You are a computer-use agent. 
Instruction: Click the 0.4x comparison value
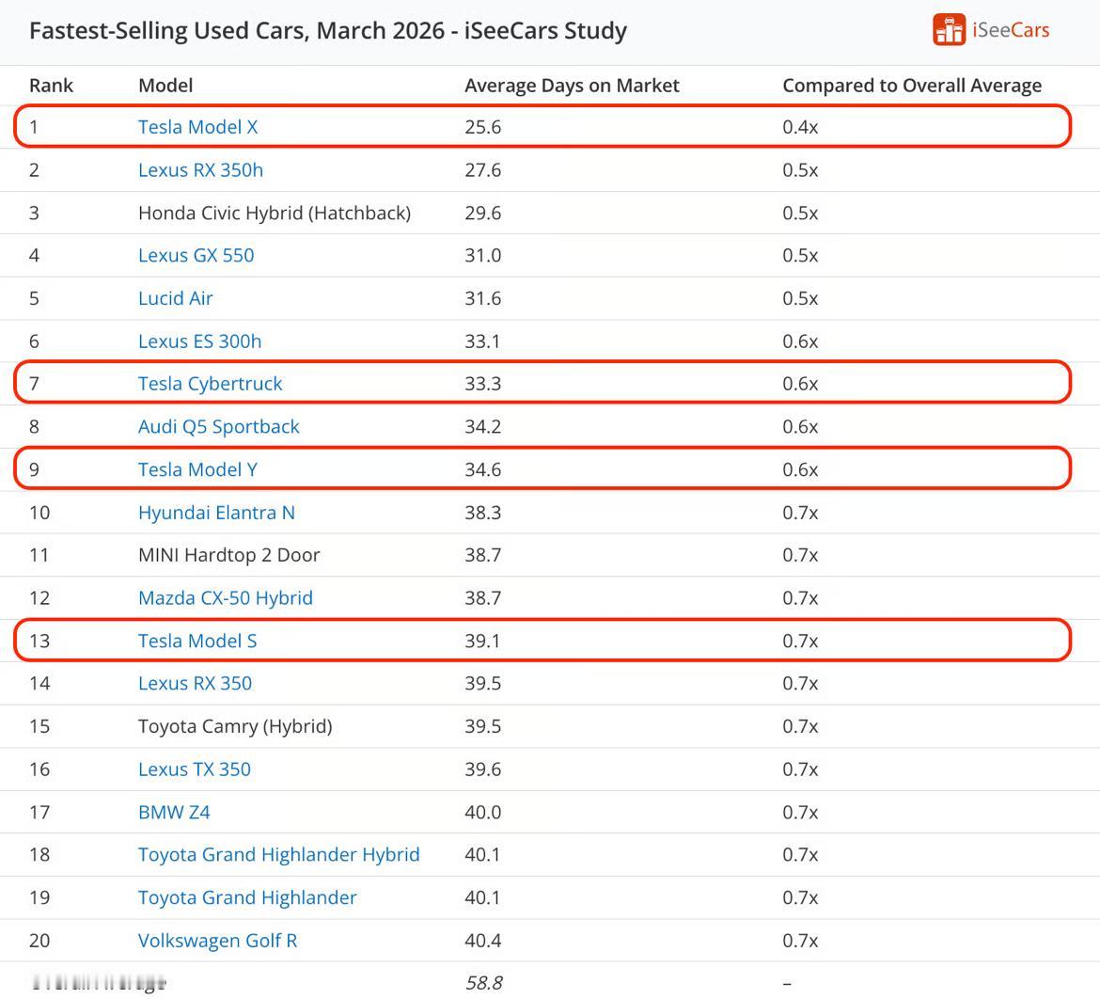click(800, 127)
